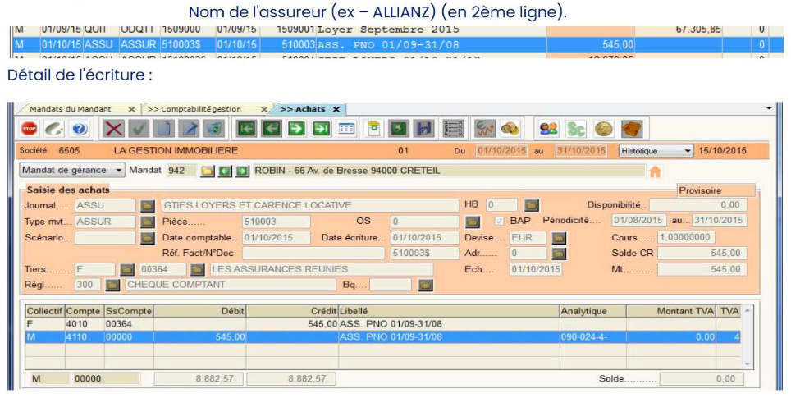Open the Journal folder lookup icon

pos(148,205)
